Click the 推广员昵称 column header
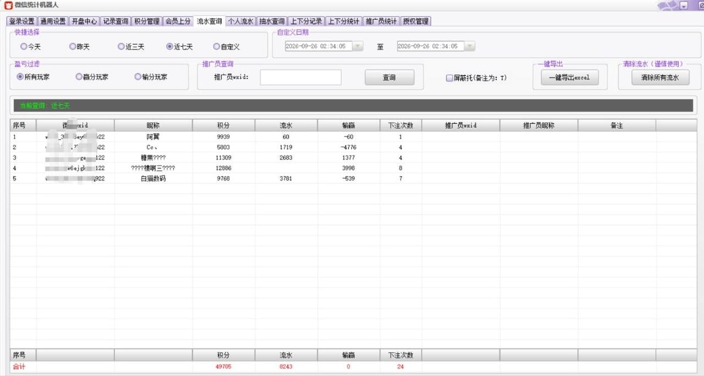 pyautogui.click(x=539, y=126)
